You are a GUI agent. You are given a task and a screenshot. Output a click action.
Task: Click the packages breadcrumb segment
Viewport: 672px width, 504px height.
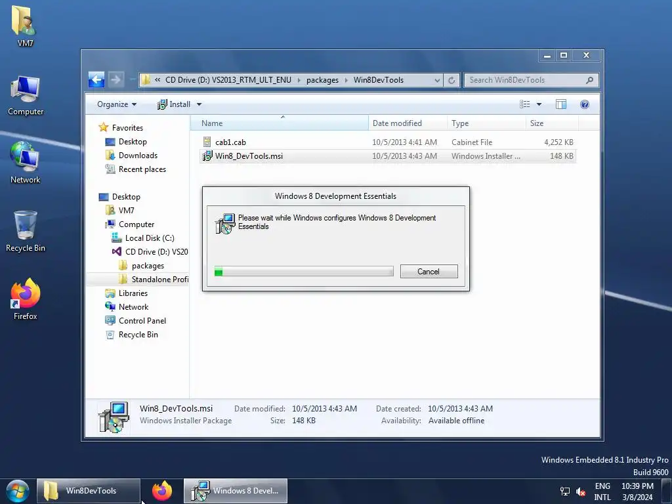point(322,80)
